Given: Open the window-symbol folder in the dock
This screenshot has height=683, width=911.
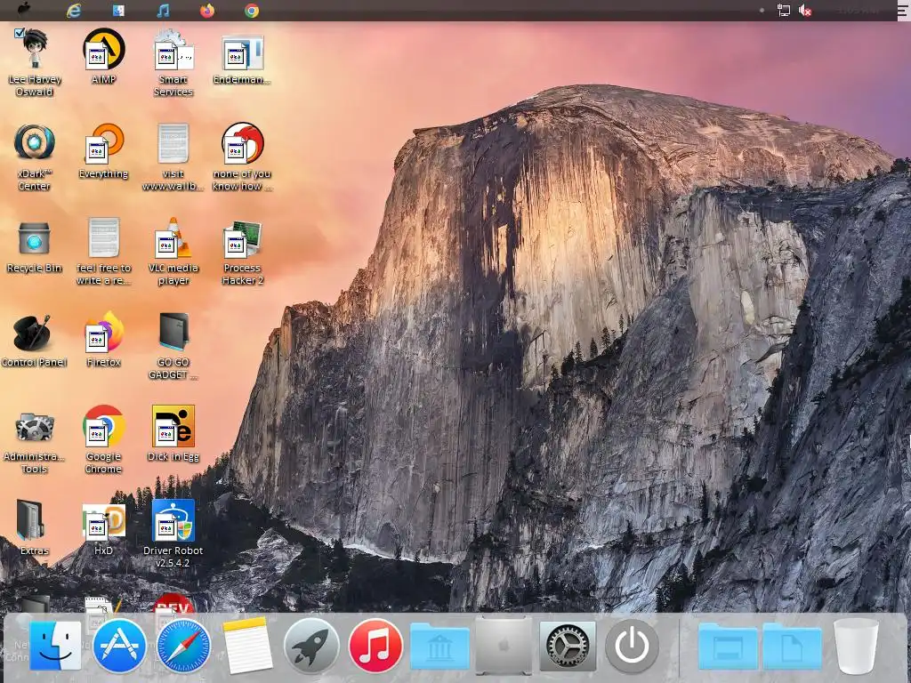Looking at the screenshot, I should 728,646.
